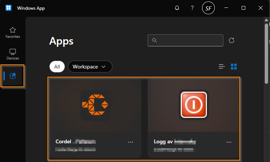Refresh the apps list

pyautogui.click(x=232, y=40)
